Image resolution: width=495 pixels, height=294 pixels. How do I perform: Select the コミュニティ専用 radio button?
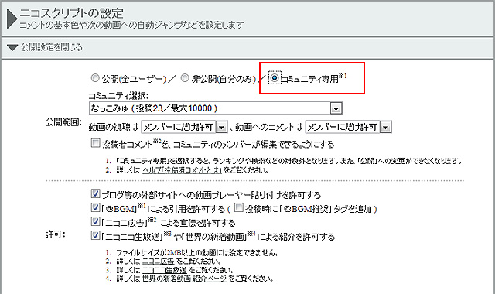275,77
